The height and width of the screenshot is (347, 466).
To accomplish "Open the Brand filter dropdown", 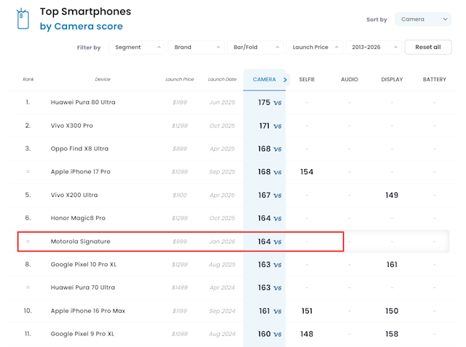I will 196,47.
